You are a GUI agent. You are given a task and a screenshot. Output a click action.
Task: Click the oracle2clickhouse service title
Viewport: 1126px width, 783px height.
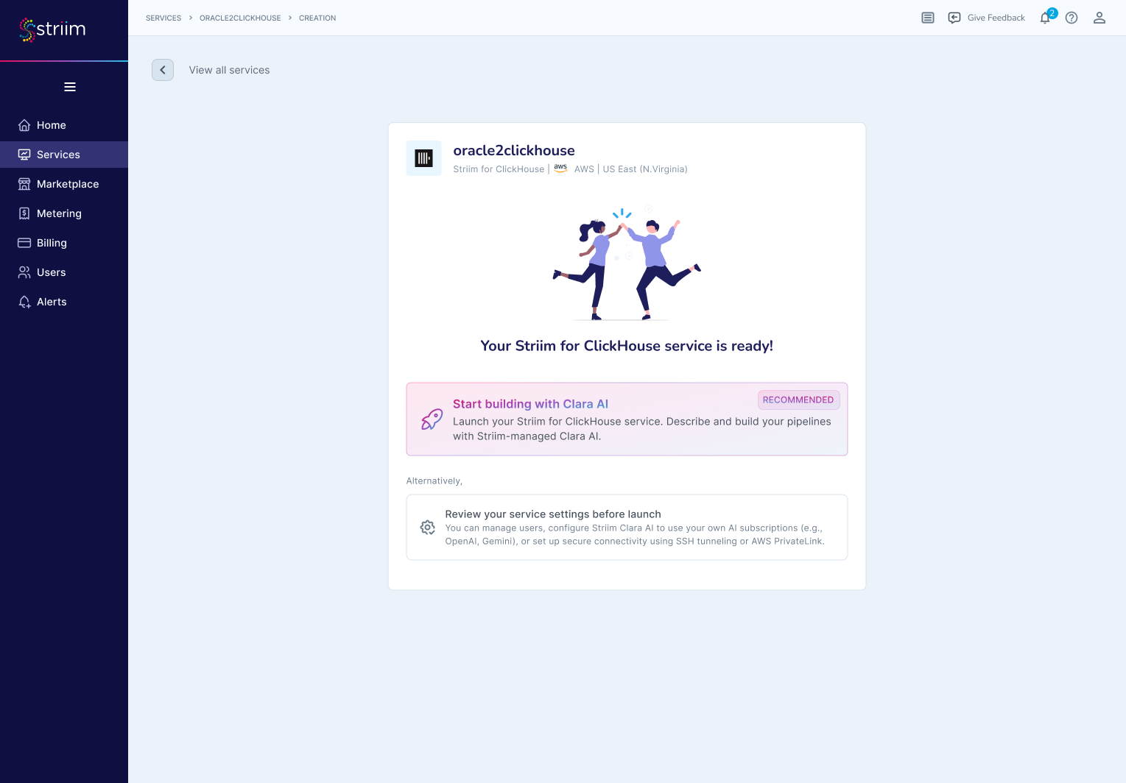pyautogui.click(x=514, y=151)
